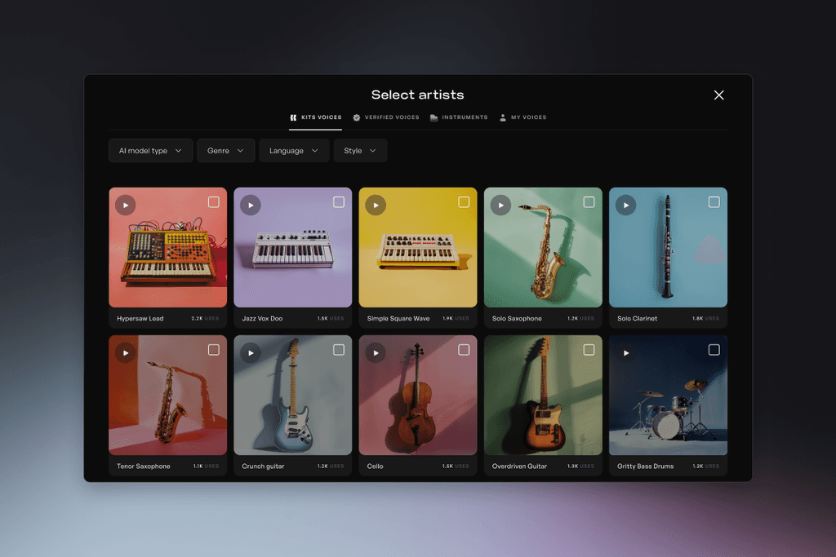The width and height of the screenshot is (836, 557).
Task: Click the Instruments tab icon
Action: point(434,117)
